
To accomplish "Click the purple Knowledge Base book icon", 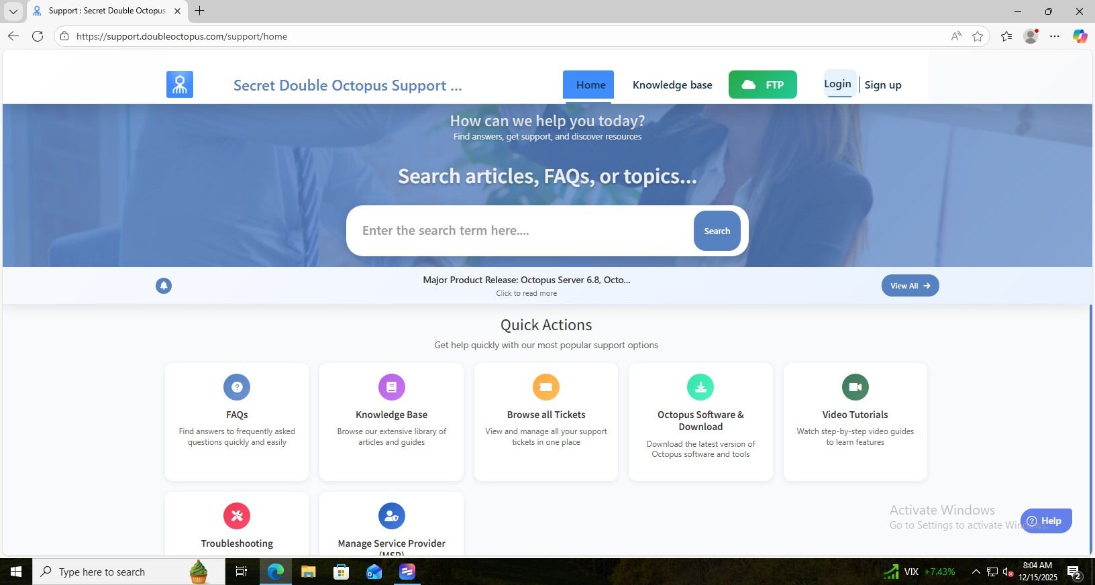I will [392, 387].
